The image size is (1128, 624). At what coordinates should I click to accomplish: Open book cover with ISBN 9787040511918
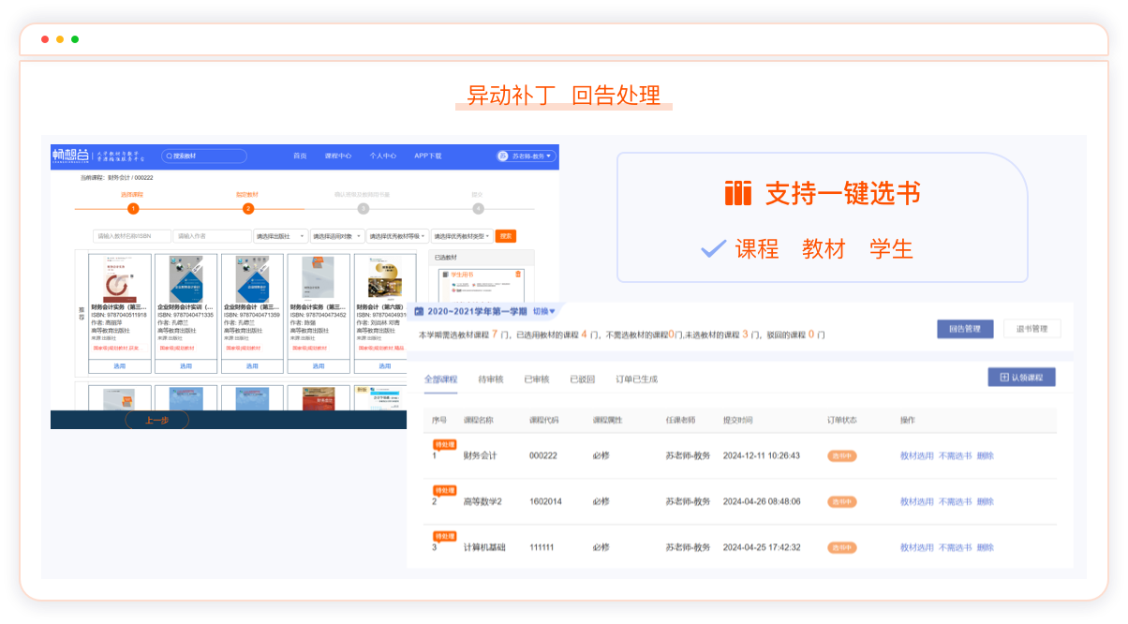coord(119,278)
